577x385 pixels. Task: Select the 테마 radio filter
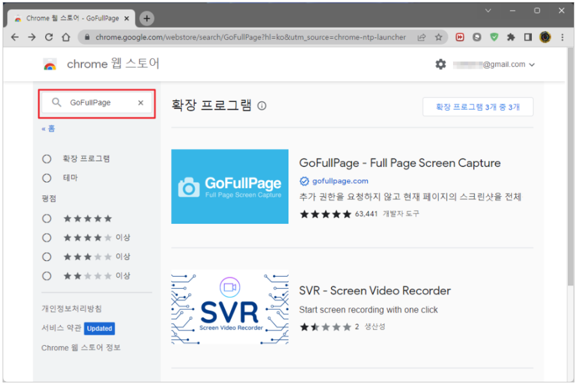click(46, 178)
